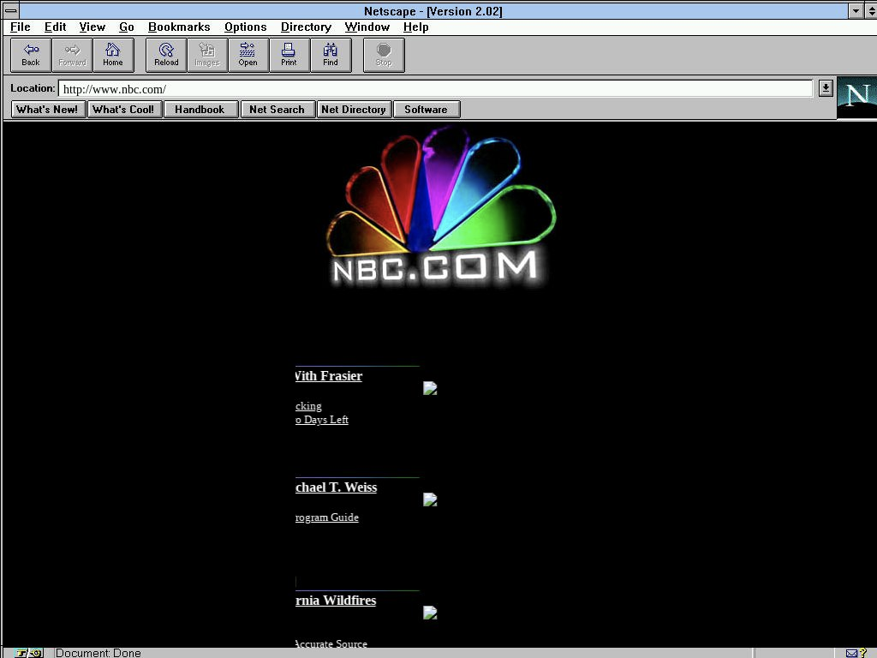Open the Bookmarks menu
Viewport: 877px width, 658px height.
tap(179, 27)
